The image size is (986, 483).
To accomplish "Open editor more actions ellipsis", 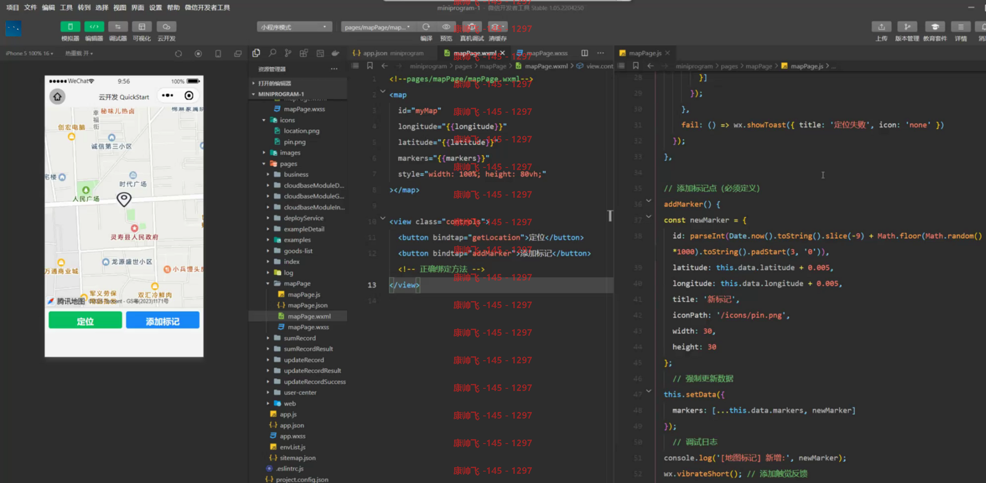I will click(600, 53).
